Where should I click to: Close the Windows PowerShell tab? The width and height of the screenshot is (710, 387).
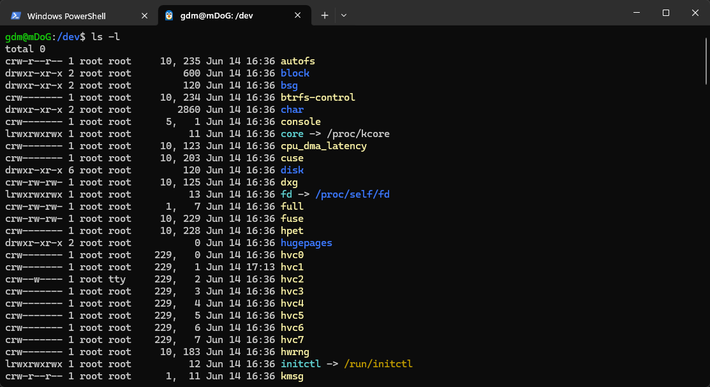pos(144,16)
